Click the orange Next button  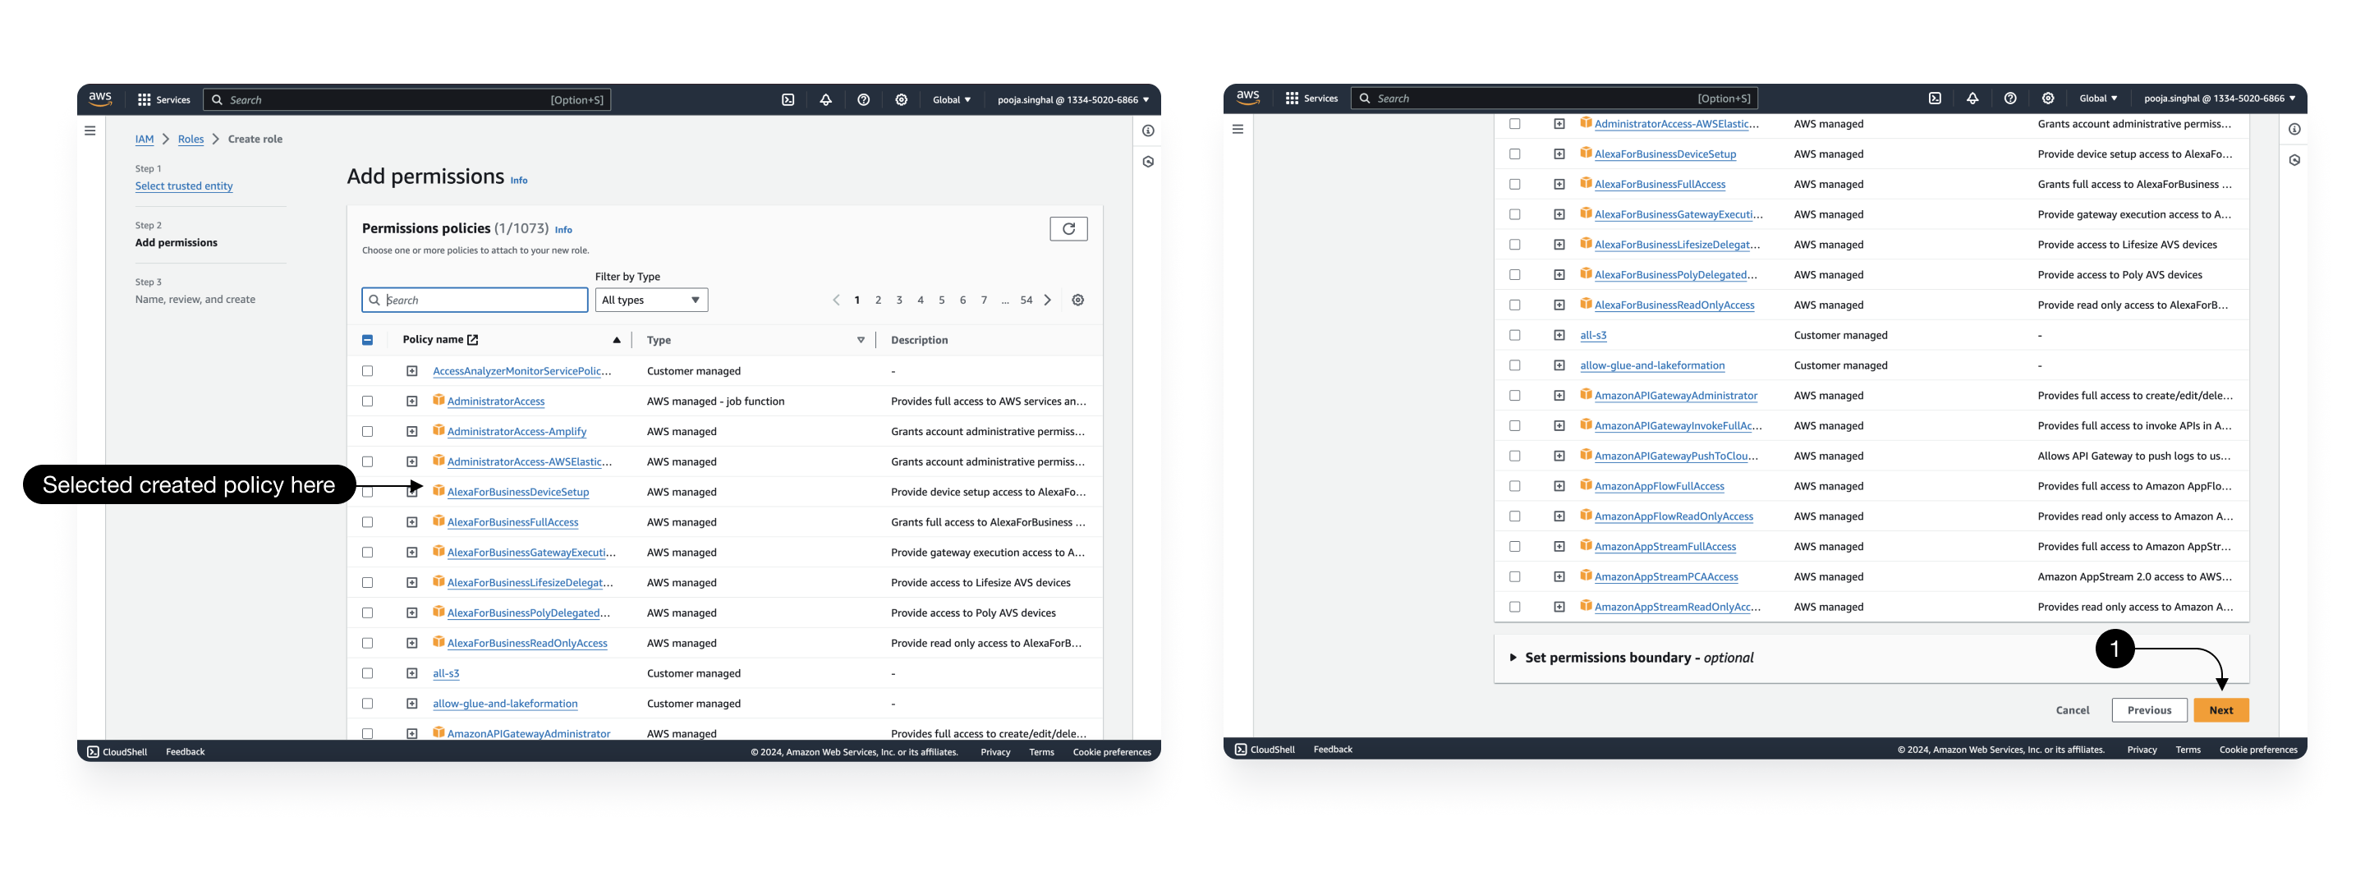click(2220, 710)
